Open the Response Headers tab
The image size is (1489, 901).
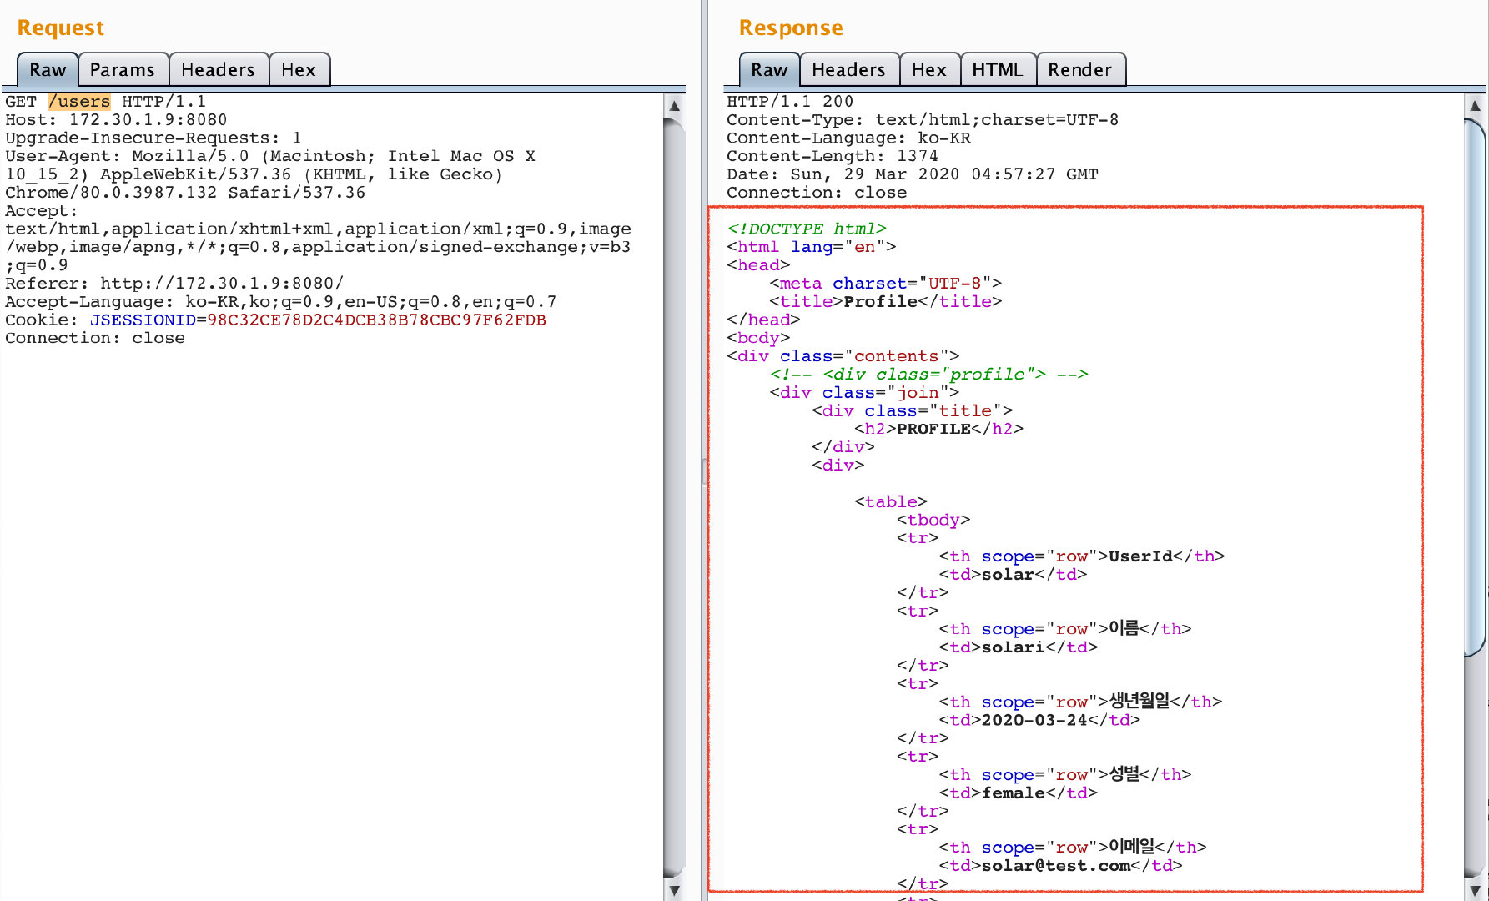point(849,69)
